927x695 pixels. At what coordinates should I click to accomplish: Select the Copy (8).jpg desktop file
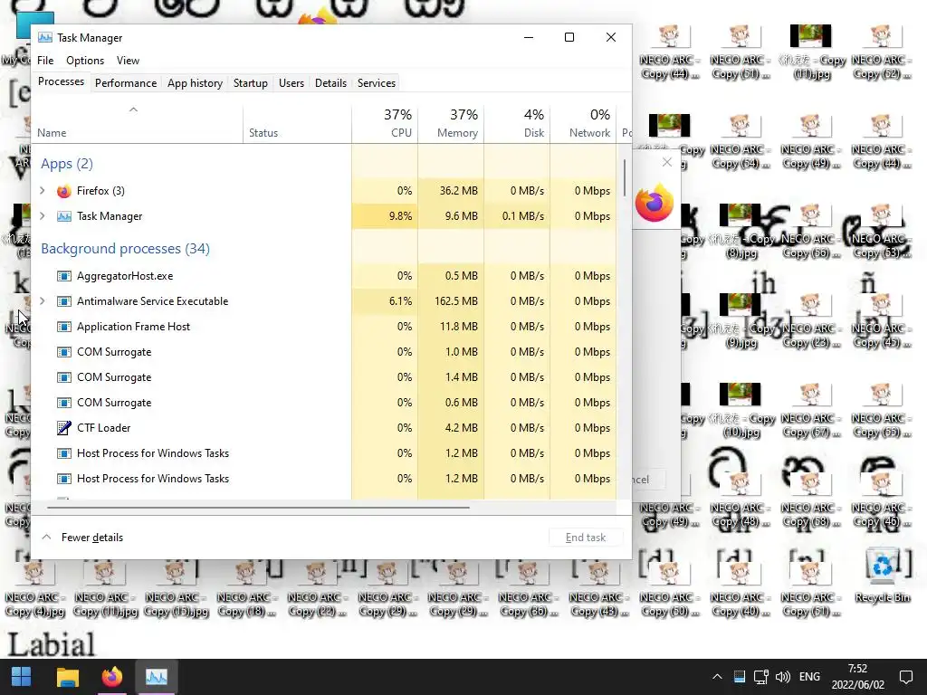tap(741, 232)
